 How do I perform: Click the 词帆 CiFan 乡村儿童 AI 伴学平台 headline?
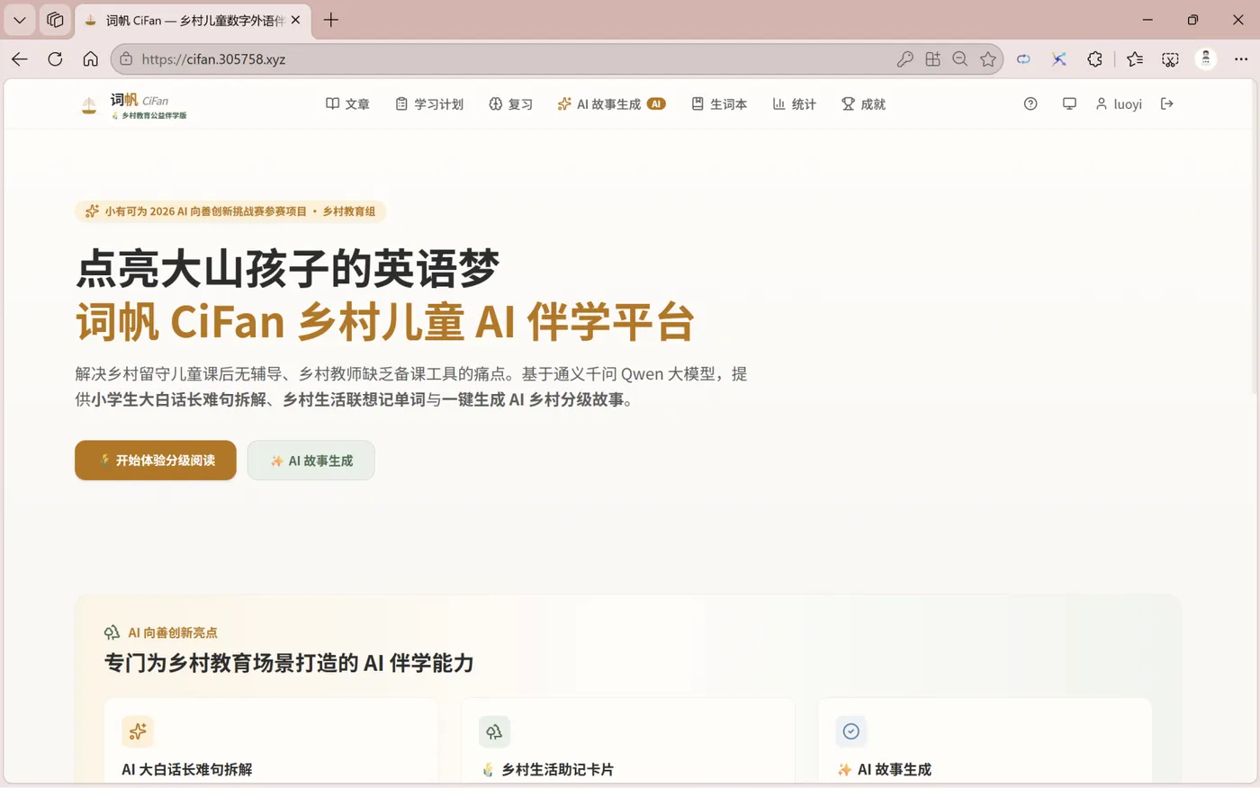point(385,321)
